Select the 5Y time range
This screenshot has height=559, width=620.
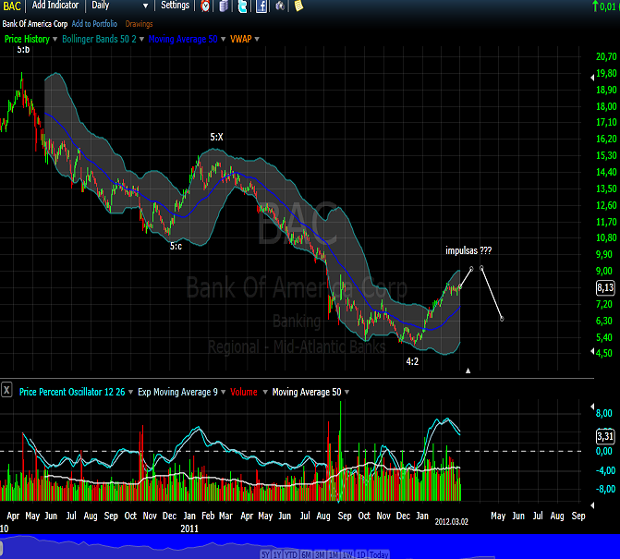coord(265,554)
